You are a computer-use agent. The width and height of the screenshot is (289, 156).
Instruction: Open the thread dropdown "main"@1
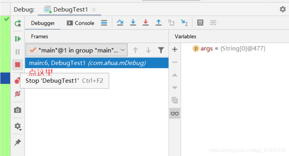click(76, 50)
